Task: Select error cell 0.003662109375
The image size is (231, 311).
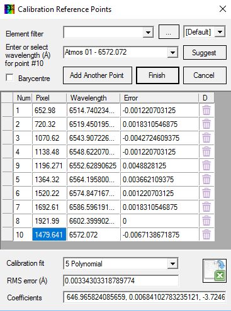Action: 159,179
